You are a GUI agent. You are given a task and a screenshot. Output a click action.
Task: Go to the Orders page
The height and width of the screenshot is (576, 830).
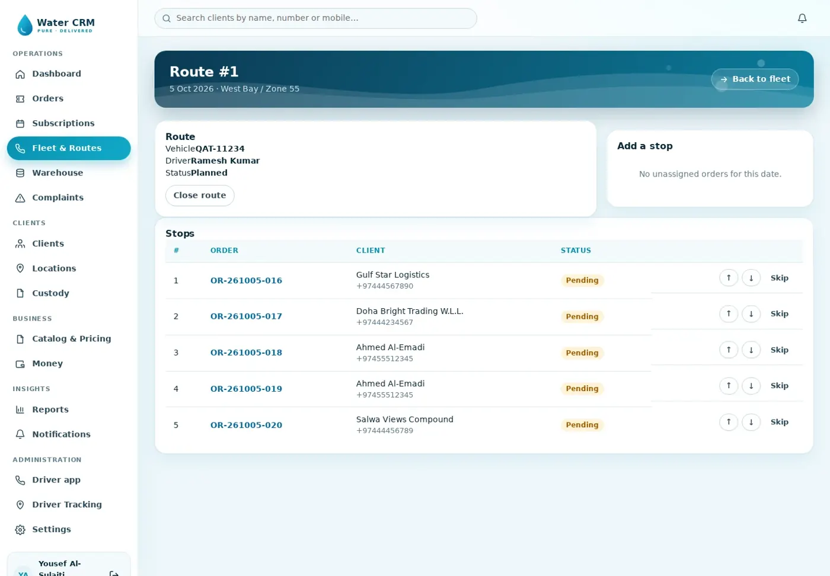[x=69, y=99]
